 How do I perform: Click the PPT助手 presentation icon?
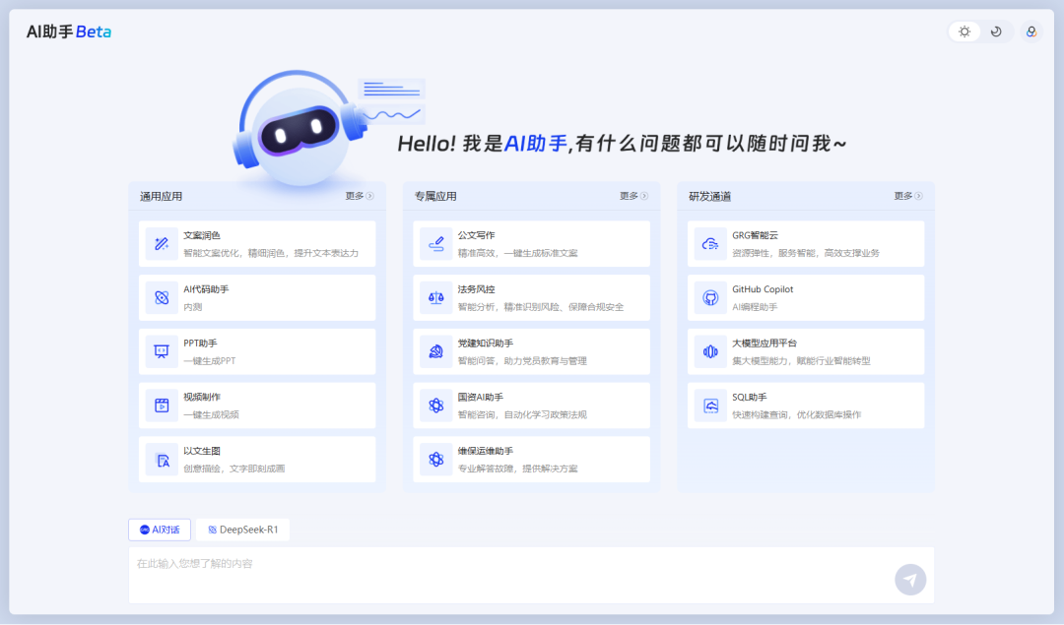pos(162,351)
